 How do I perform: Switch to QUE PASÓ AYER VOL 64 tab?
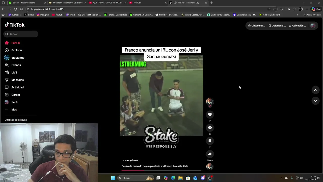click(108, 3)
